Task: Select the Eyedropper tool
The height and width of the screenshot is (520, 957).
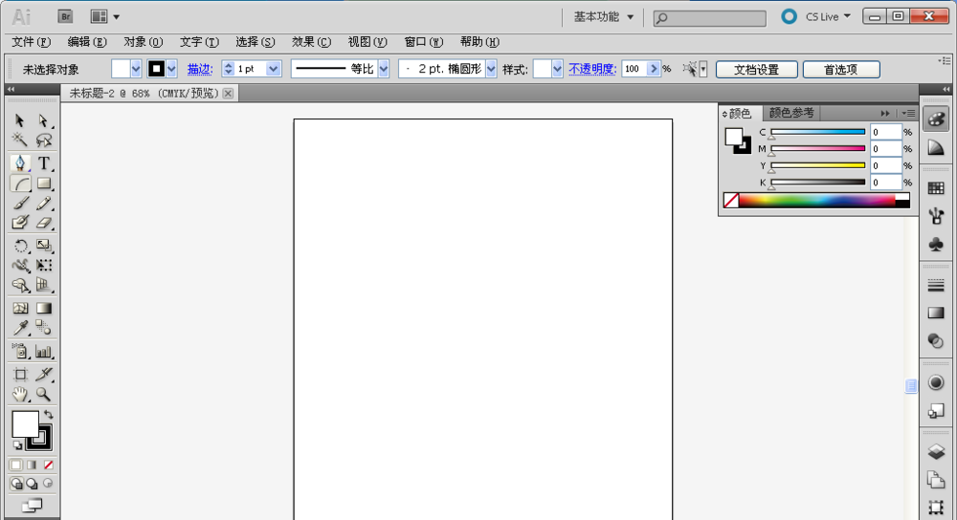Action: (19, 328)
